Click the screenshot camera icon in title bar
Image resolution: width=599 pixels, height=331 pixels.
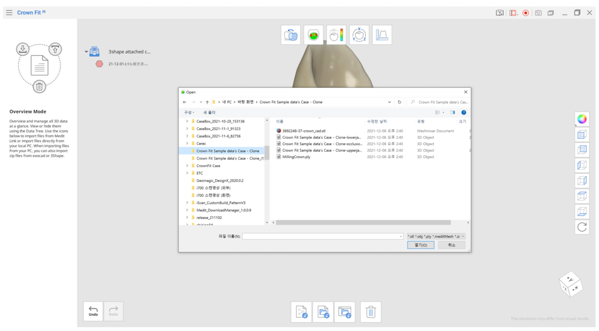pos(538,13)
